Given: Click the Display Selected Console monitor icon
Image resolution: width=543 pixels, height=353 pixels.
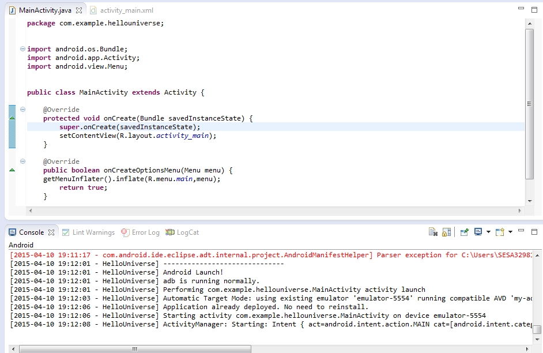Looking at the screenshot, I should coord(478,232).
